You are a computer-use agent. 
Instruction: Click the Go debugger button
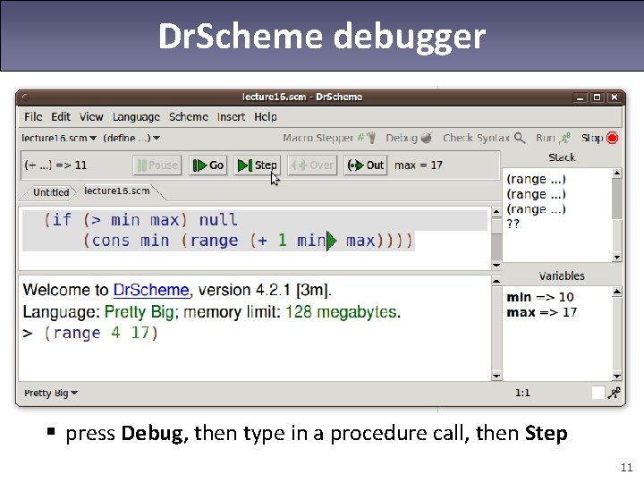208,165
